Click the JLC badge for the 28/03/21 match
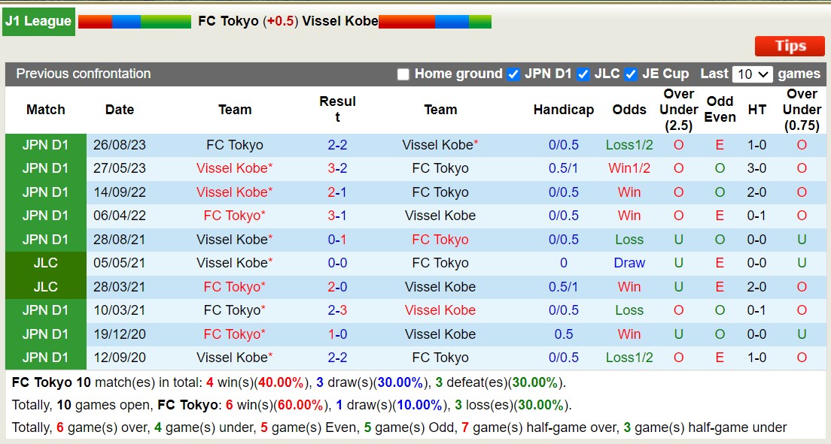The image size is (831, 444). (45, 286)
